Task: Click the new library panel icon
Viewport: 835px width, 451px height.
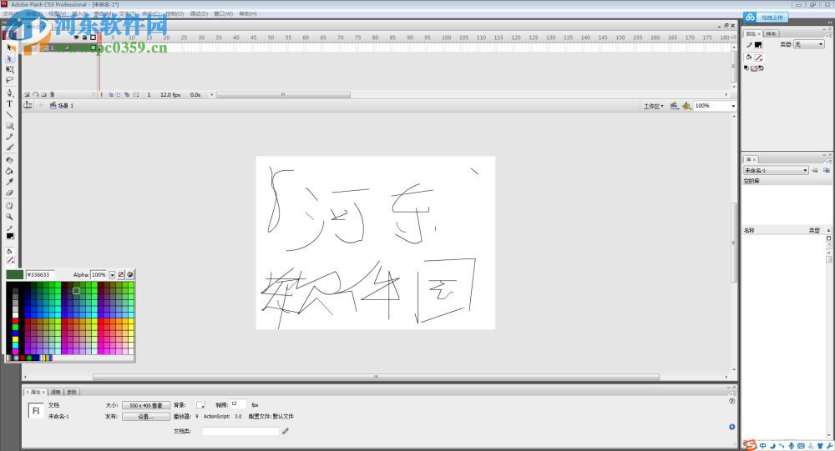Action: (x=826, y=170)
